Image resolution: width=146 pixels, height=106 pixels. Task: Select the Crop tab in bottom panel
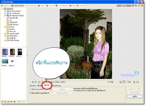click(x=47, y=85)
